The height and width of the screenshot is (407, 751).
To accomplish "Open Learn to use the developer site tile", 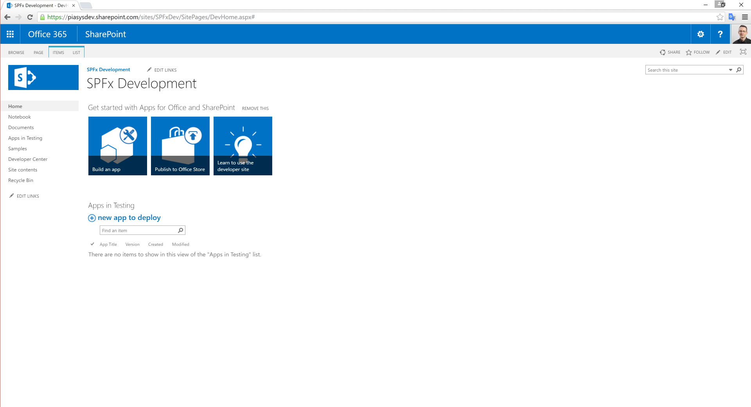I will tap(243, 146).
